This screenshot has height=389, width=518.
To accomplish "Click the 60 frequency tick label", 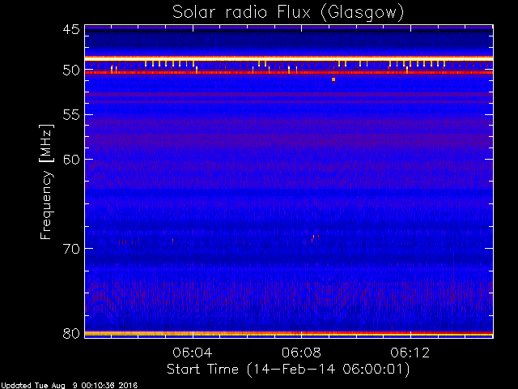I will 71,160.
